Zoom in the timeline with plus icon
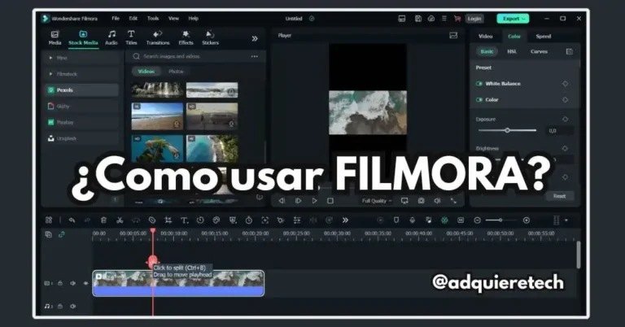Image resolution: width=625 pixels, height=327 pixels. (x=527, y=220)
